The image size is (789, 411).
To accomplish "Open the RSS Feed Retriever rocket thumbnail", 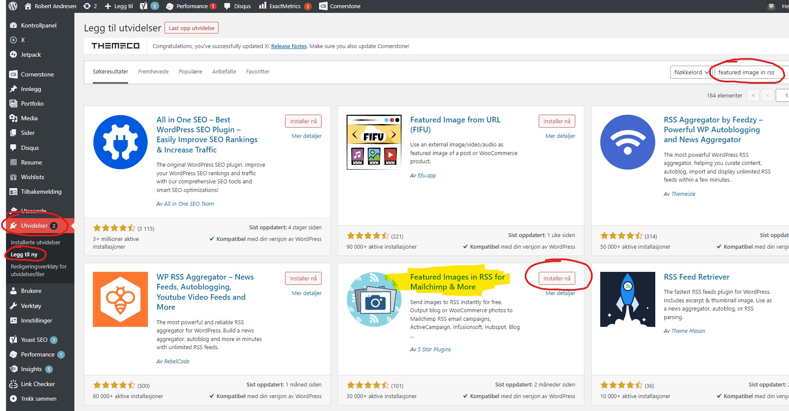I will [628, 299].
